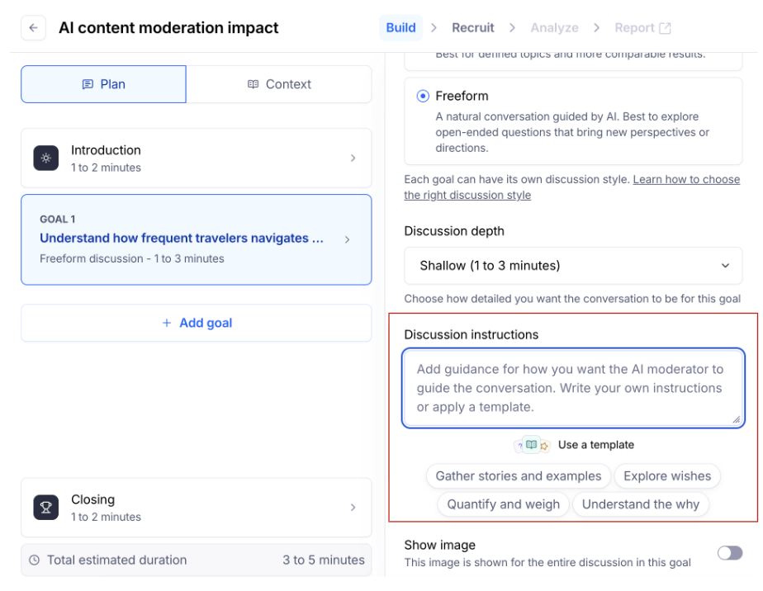The width and height of the screenshot is (763, 591).
Task: Select the Freeform radio button
Action: [x=423, y=97]
